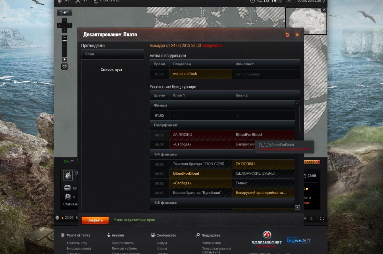Close the Десантирование: Плато dialog with X
This screenshot has width=383, height=254.
pos(297,35)
